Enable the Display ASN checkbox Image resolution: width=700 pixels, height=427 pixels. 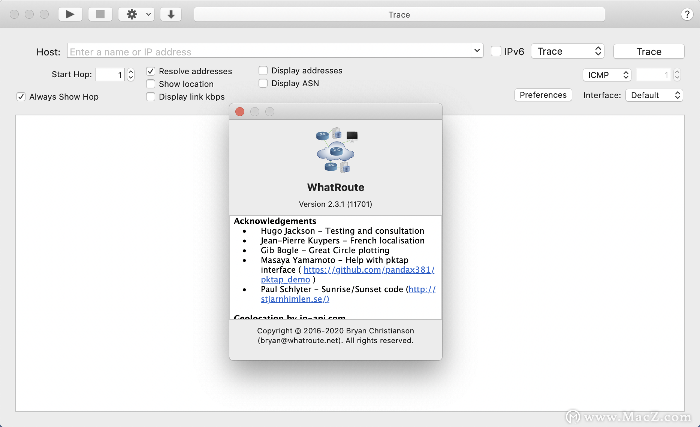tap(263, 83)
